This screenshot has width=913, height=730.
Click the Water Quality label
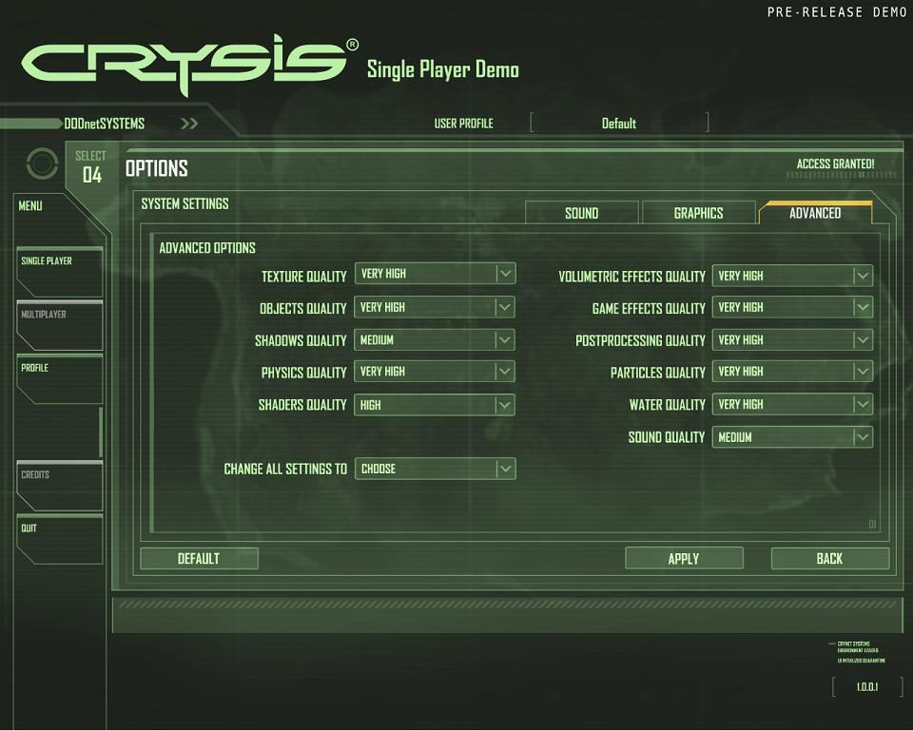pos(668,405)
